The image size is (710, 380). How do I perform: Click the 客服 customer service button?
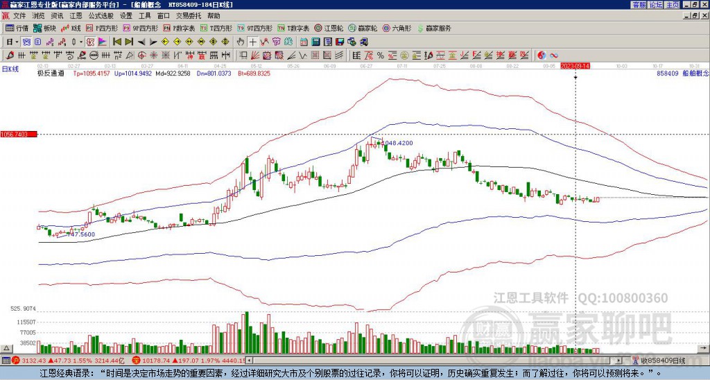pyautogui.click(x=639, y=5)
